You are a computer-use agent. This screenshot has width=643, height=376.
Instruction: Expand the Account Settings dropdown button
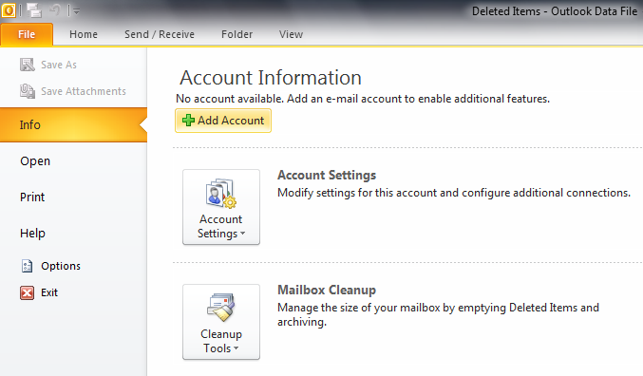coord(221,207)
